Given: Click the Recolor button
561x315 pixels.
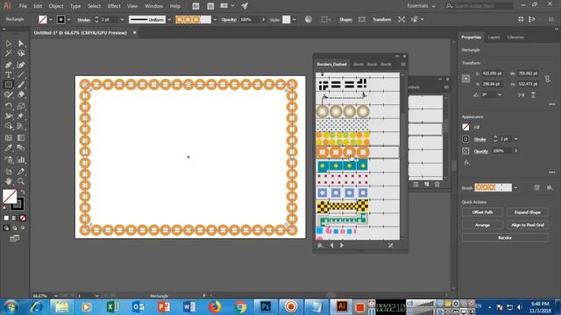Looking at the screenshot, I should (505, 237).
